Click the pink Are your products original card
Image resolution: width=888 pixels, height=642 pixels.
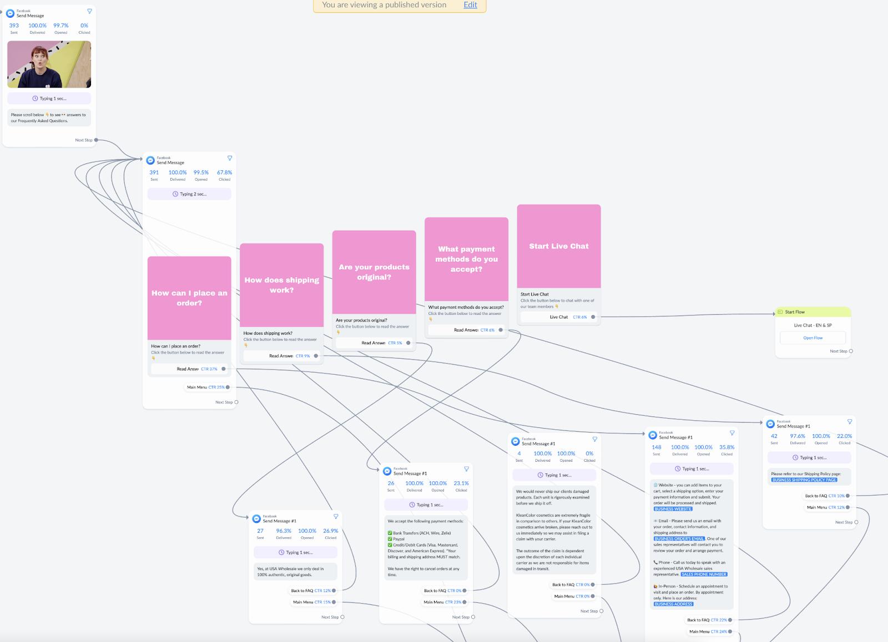tap(374, 272)
